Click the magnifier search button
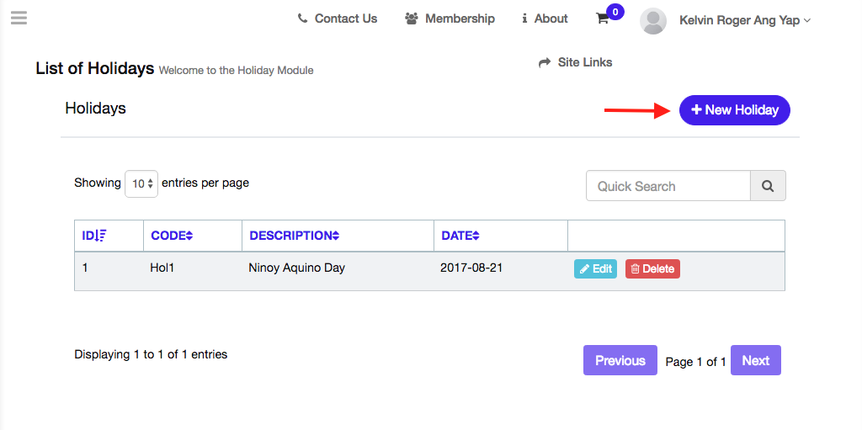Image resolution: width=862 pixels, height=430 pixels. coord(768,186)
